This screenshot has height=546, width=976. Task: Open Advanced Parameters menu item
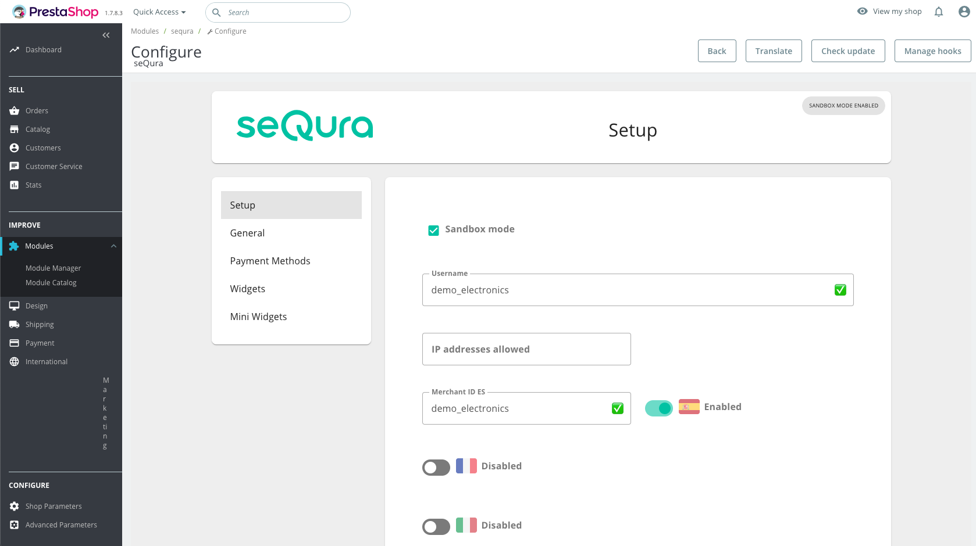[x=61, y=525]
